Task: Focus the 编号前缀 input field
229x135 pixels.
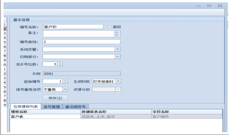Action: (81, 42)
